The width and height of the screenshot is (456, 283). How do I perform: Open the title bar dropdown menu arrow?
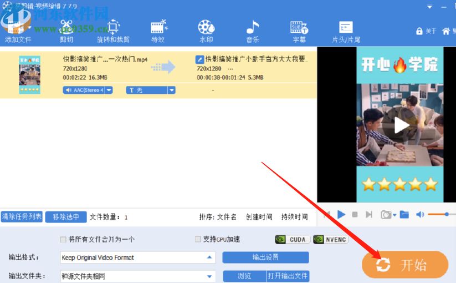click(429, 7)
